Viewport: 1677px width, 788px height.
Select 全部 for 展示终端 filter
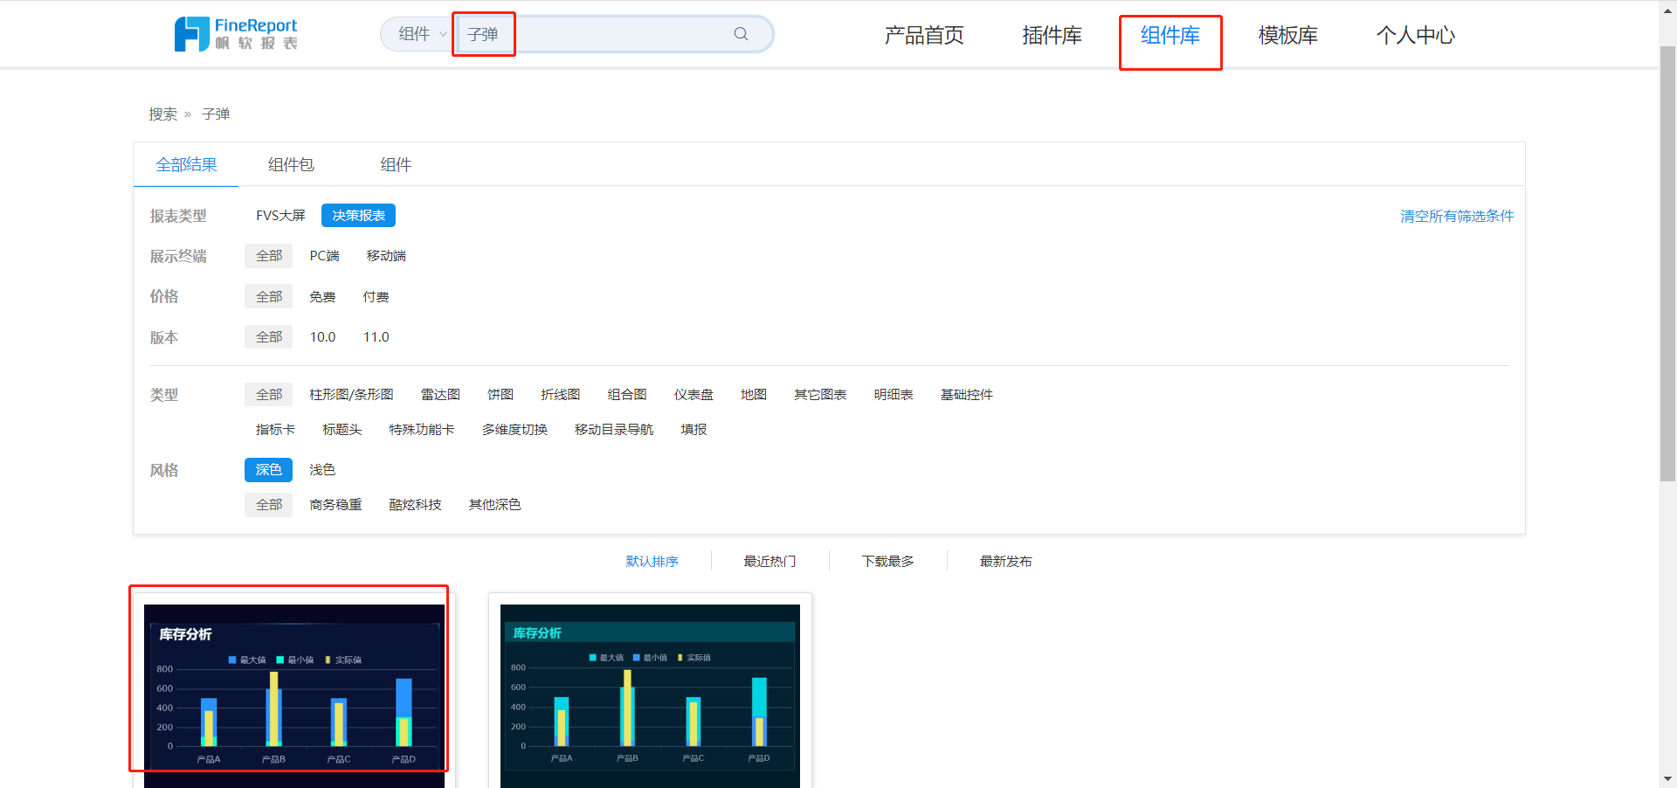269,256
